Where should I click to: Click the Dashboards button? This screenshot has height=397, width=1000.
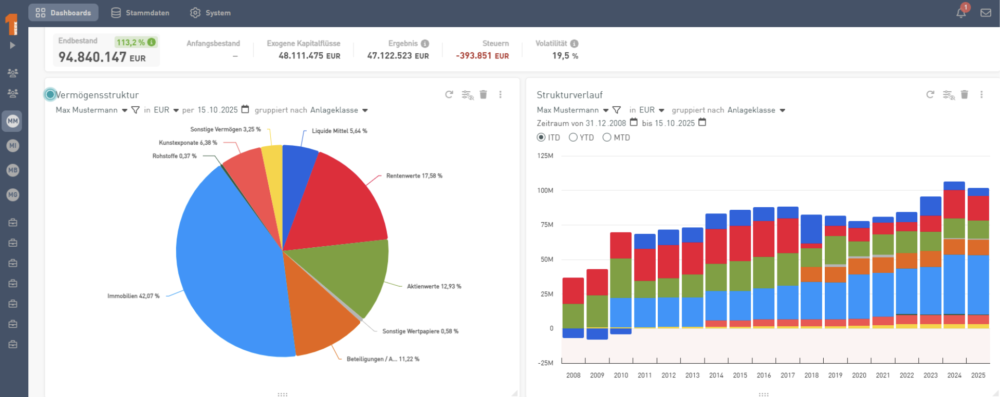(x=63, y=13)
